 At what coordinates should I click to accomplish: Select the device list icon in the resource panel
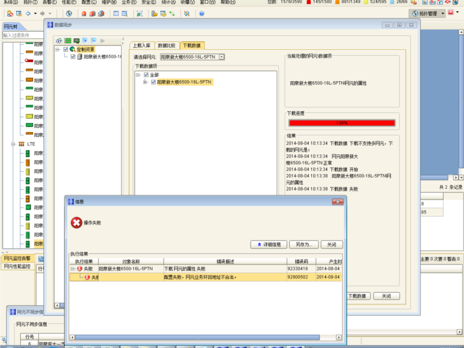[x=67, y=41]
